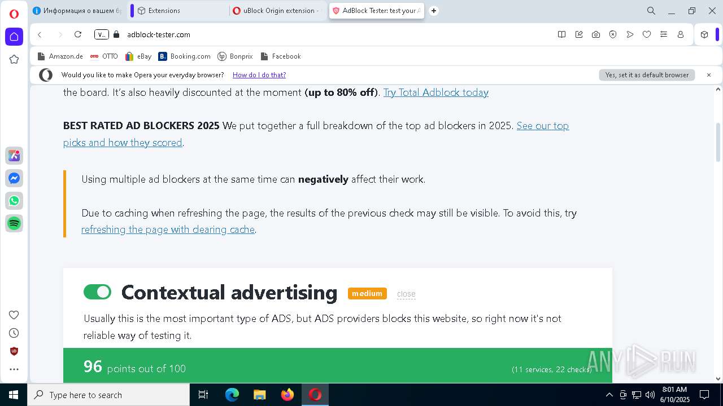Go back to the previous page

point(40,34)
